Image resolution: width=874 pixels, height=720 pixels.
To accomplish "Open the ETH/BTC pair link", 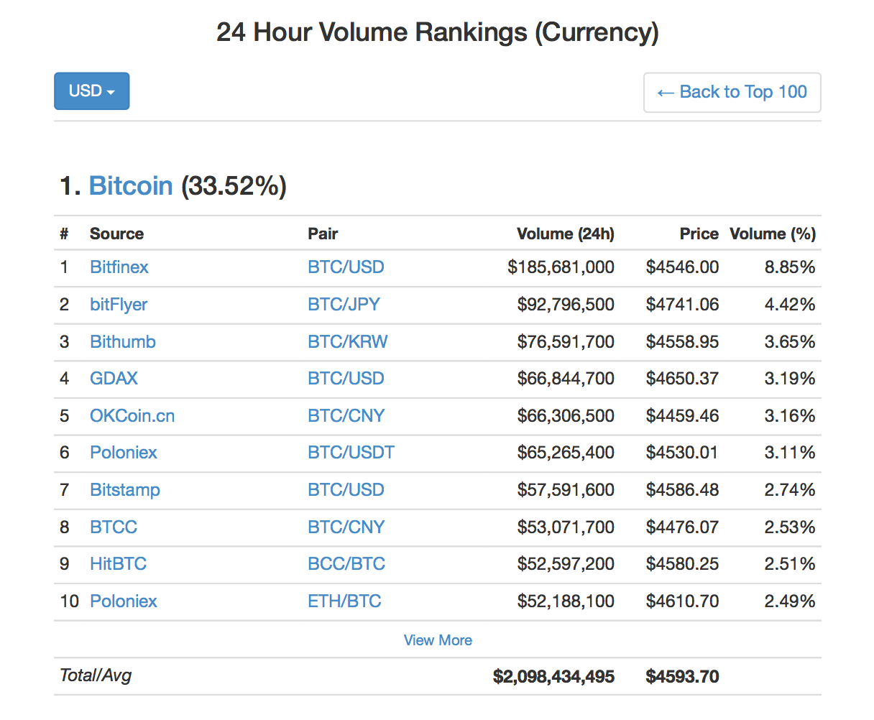I will [344, 601].
